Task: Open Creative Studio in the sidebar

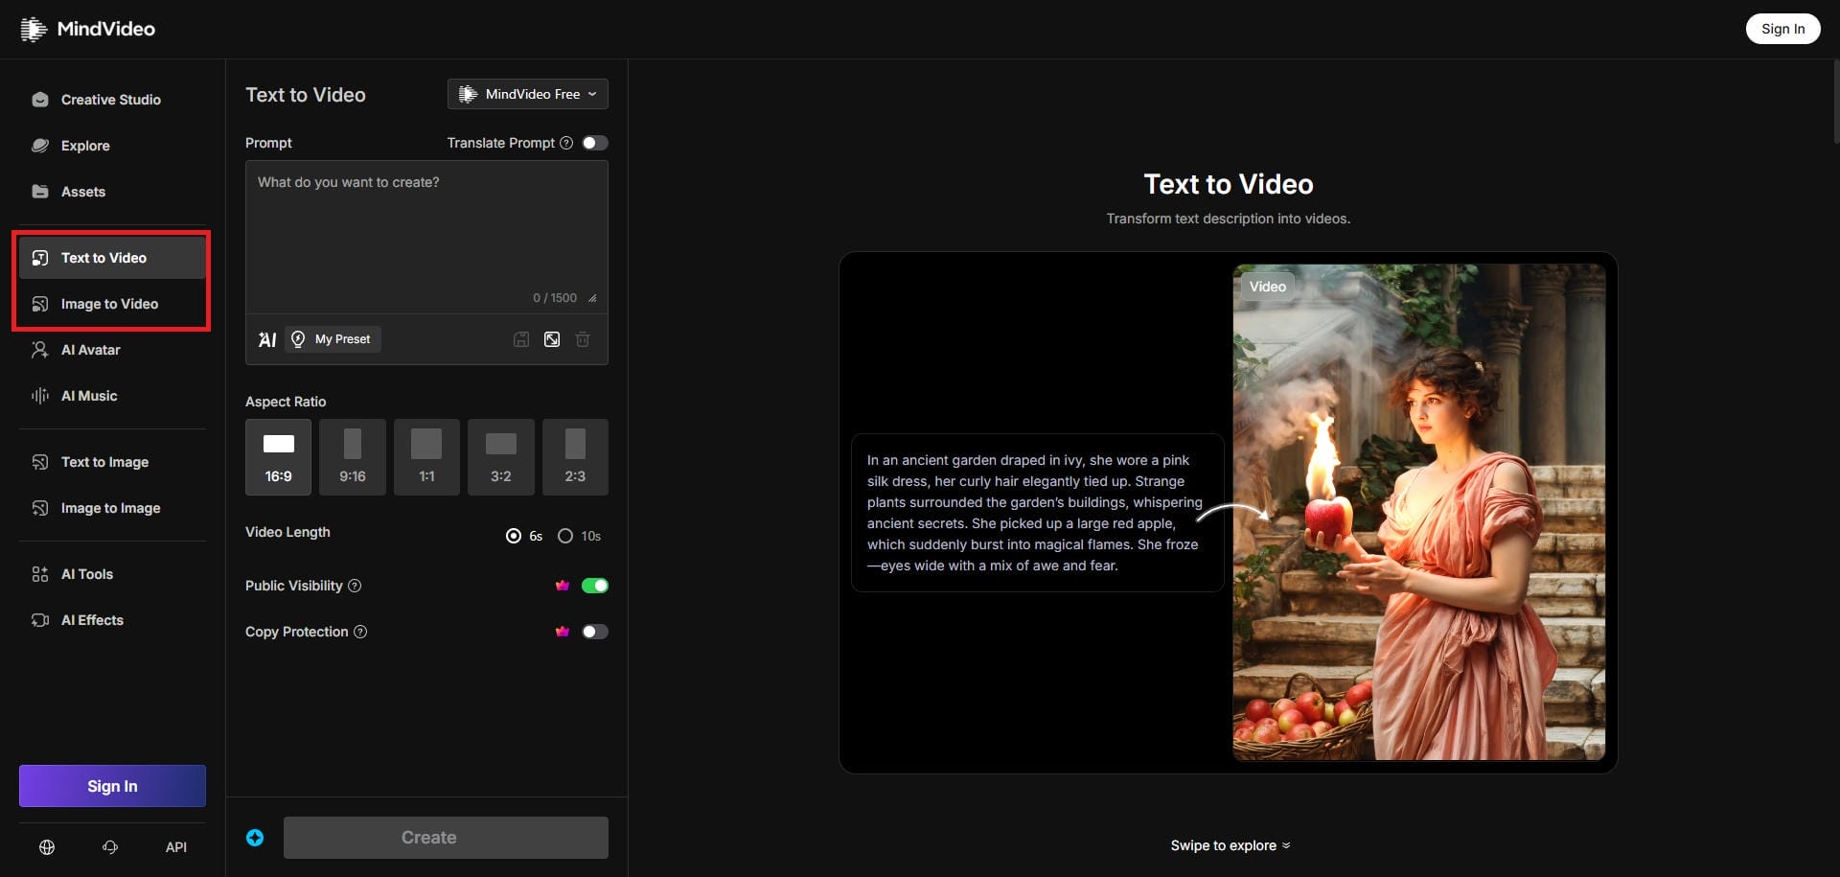Action: pyautogui.click(x=112, y=100)
